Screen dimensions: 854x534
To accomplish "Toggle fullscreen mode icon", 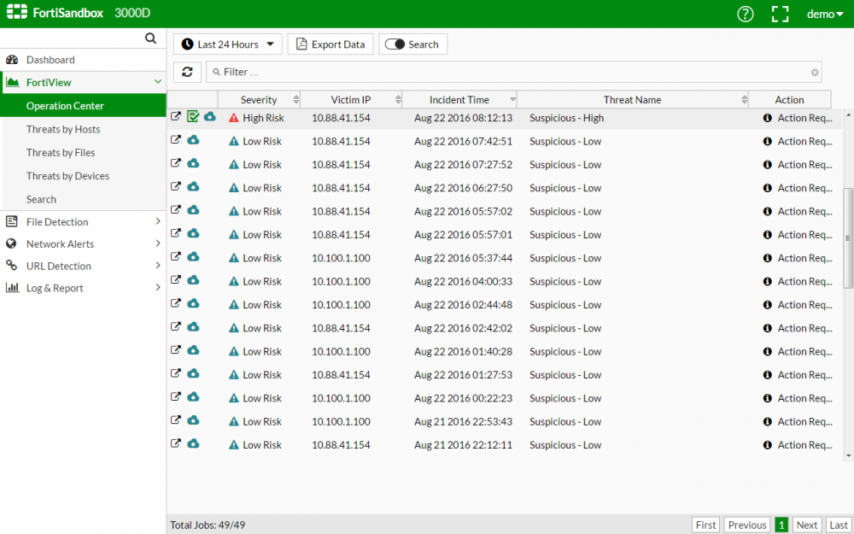I will (780, 15).
